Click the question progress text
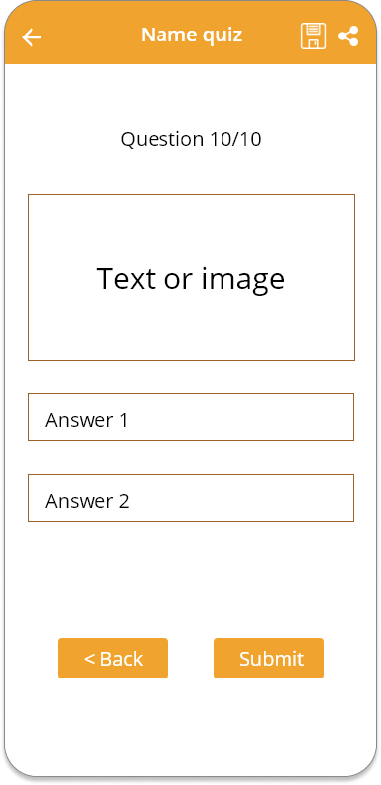The height and width of the screenshot is (785, 381). pyautogui.click(x=191, y=139)
